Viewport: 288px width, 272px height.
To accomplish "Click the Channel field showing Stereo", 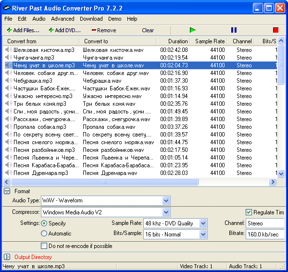I will pyautogui.click(x=265, y=223).
